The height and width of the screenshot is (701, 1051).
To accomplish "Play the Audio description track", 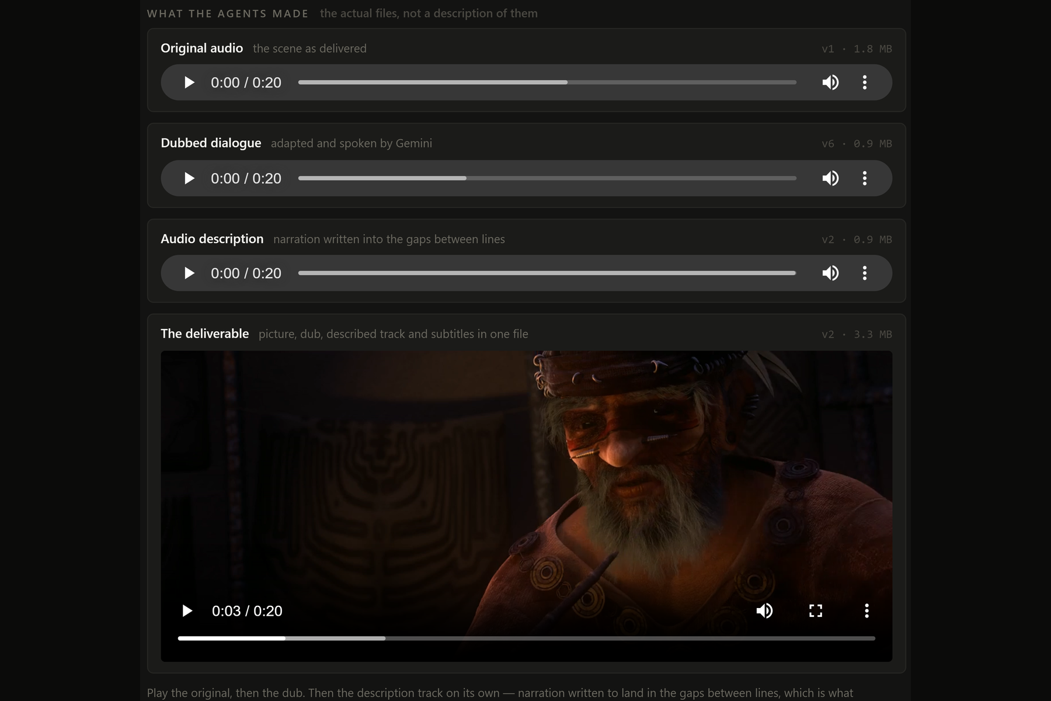I will pos(189,273).
